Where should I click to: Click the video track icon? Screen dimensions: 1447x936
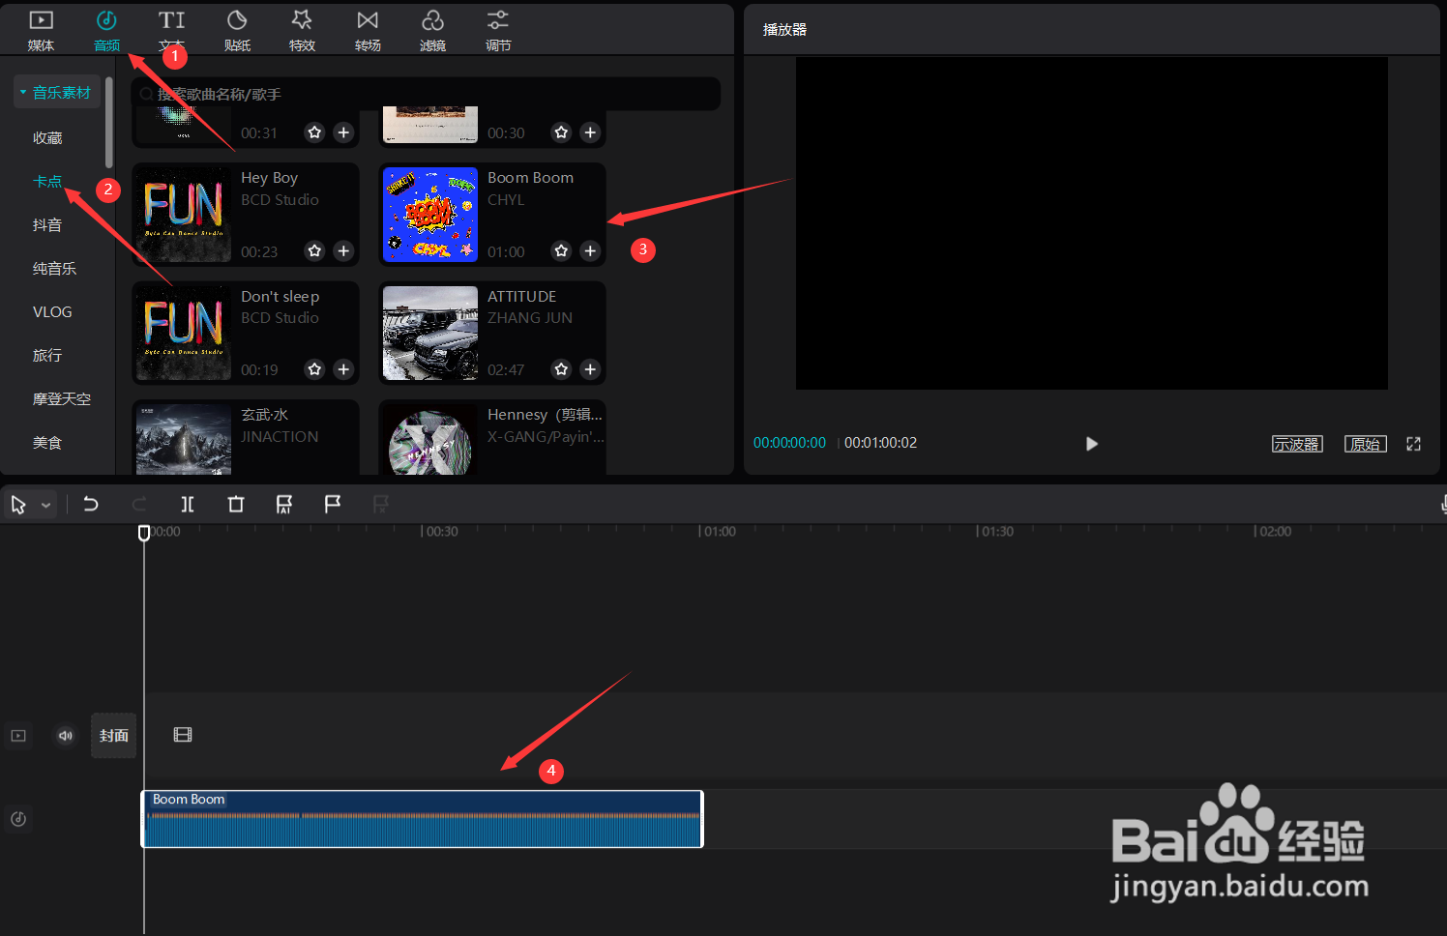(18, 736)
